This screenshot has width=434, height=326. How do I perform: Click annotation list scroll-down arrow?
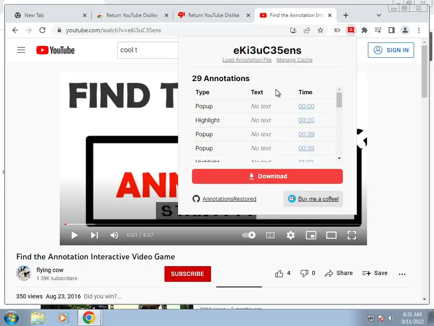point(339,158)
